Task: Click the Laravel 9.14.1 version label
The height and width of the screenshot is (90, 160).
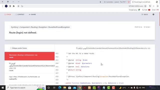Action: pyautogui.click(x=147, y=27)
